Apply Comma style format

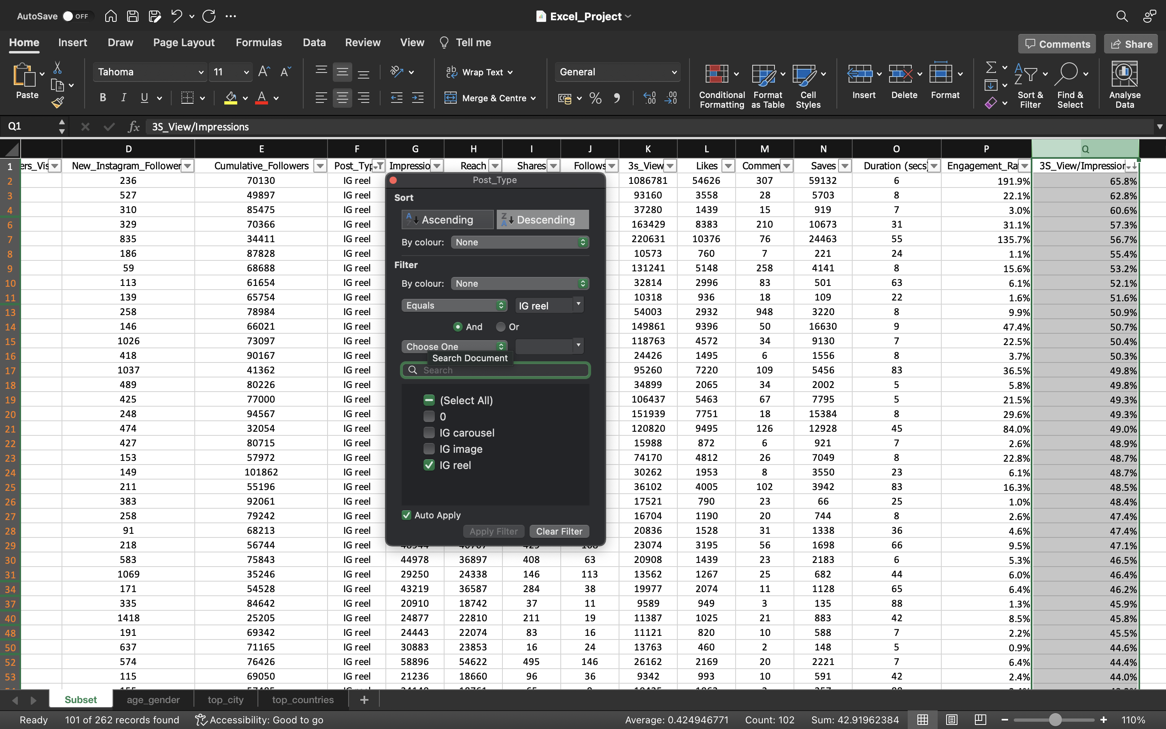point(617,98)
